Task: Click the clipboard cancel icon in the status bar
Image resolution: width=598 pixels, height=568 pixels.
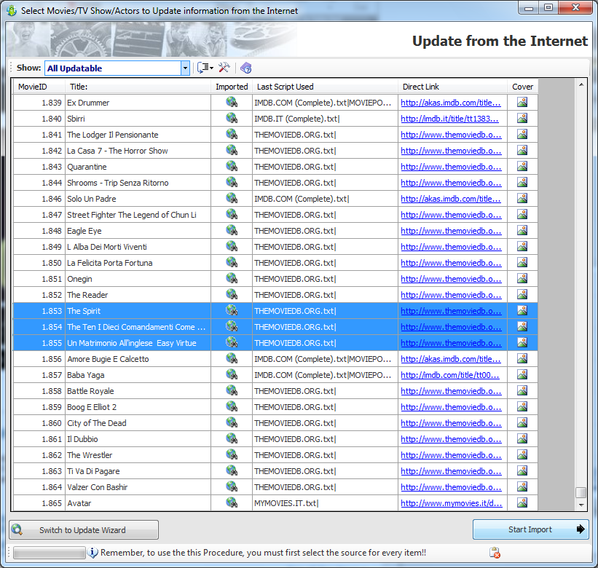Action: click(x=495, y=553)
